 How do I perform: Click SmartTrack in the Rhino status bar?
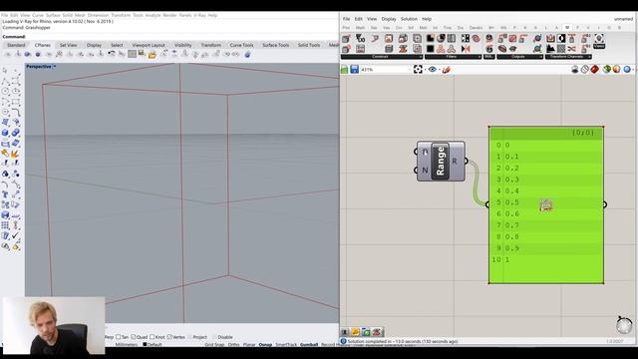pyautogui.click(x=286, y=345)
